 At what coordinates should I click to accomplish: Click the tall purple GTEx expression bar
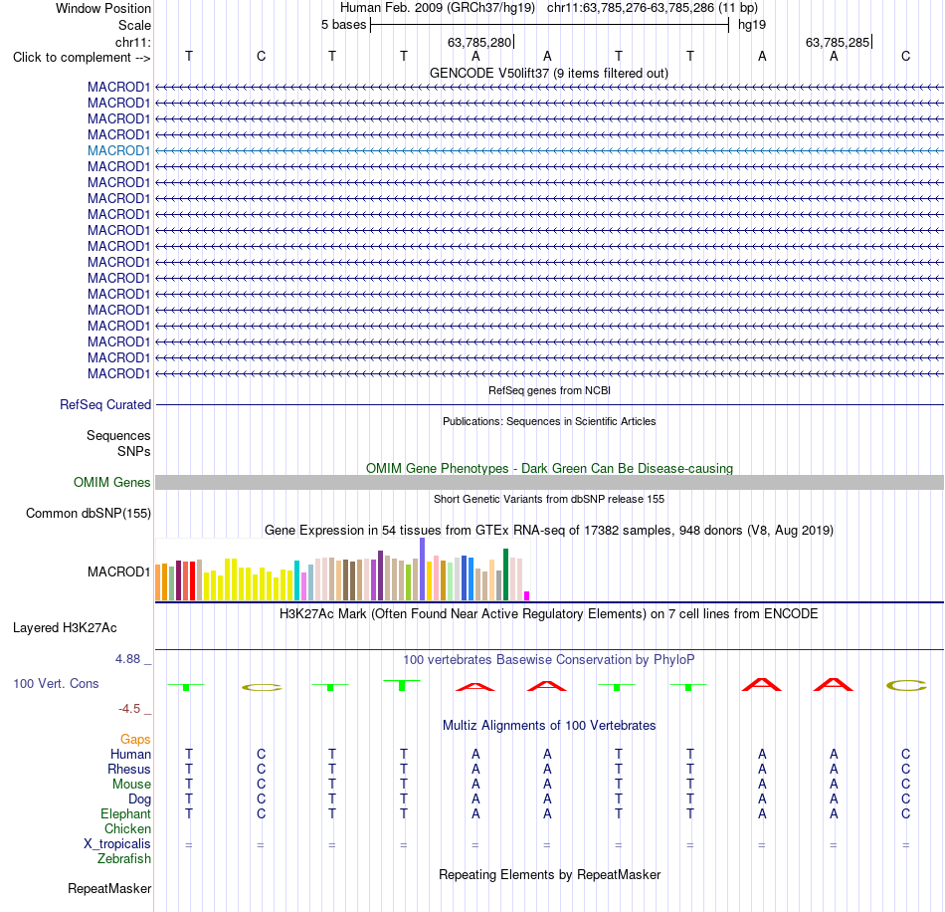[x=380, y=575]
